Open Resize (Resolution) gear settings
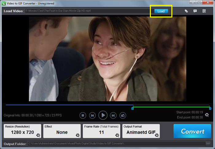Image resolution: width=215 pixels, height=149 pixels. [x=38, y=135]
